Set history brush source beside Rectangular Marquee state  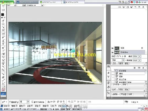click(112, 71)
